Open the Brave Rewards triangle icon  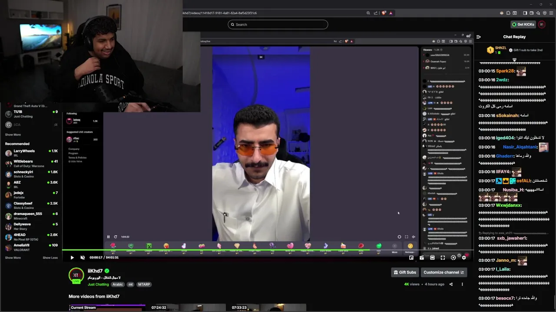click(391, 13)
